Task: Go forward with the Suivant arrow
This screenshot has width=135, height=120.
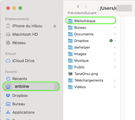Action: 86,7
